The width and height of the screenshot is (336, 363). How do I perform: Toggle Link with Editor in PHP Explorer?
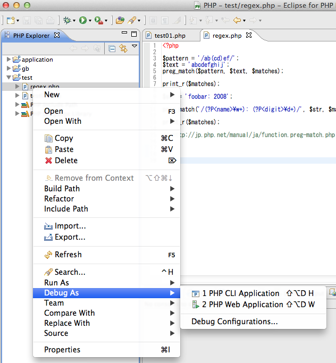coord(123,48)
